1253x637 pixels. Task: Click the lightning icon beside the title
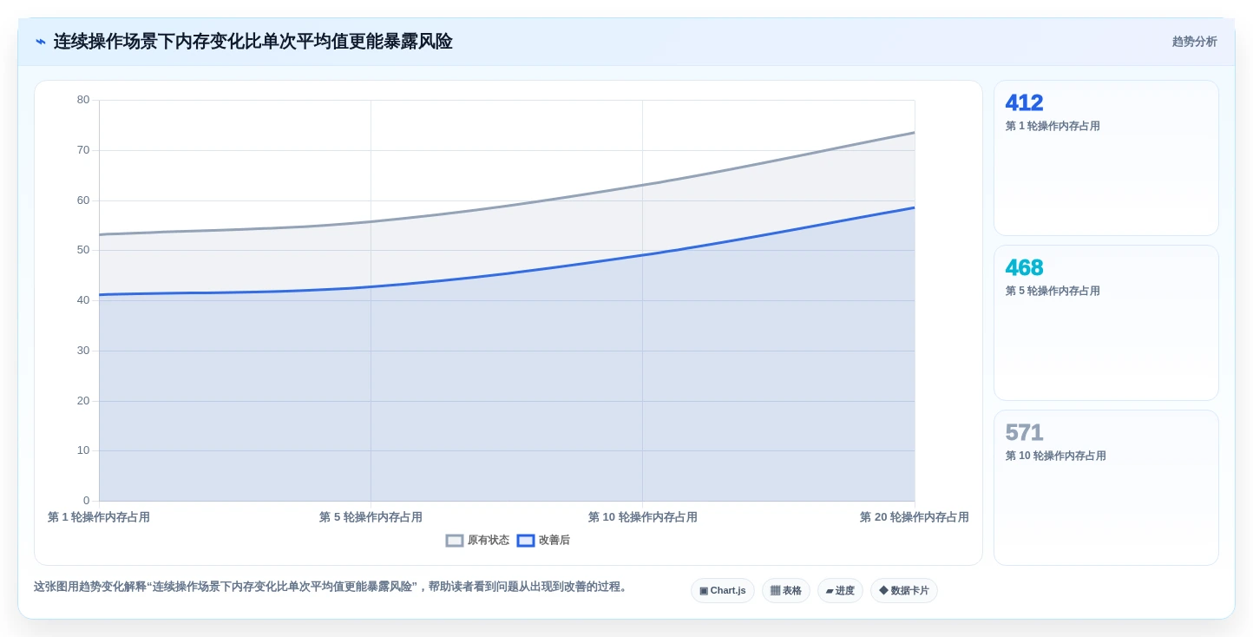pyautogui.click(x=41, y=42)
